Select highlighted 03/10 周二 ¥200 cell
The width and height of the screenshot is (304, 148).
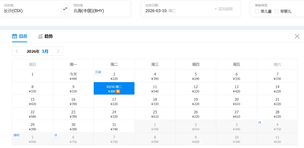tap(114, 89)
